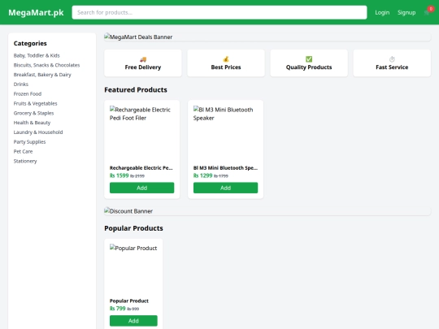Open the Login link
Screen dimensions: 439x329
point(382,12)
